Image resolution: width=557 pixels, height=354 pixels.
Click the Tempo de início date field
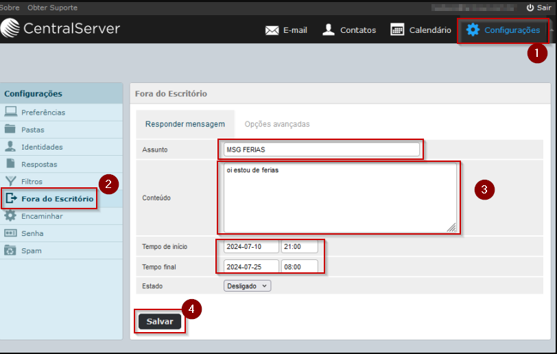point(251,247)
